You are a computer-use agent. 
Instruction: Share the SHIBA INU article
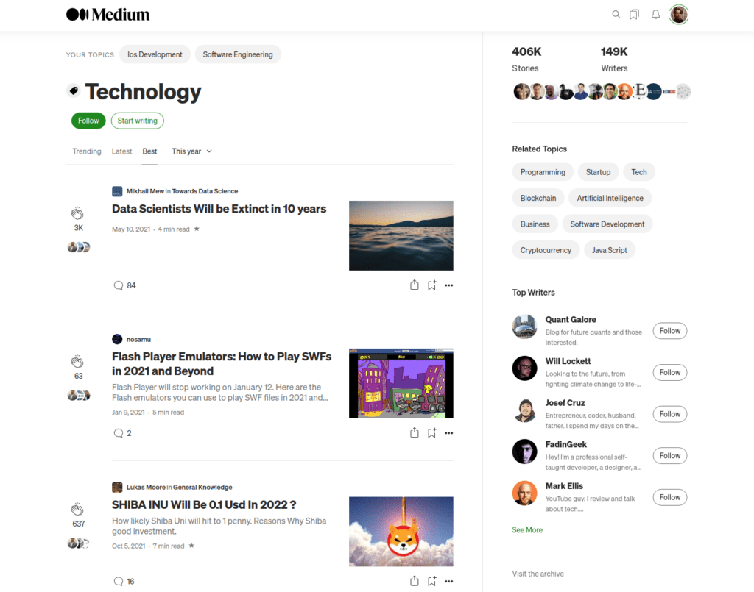click(414, 581)
